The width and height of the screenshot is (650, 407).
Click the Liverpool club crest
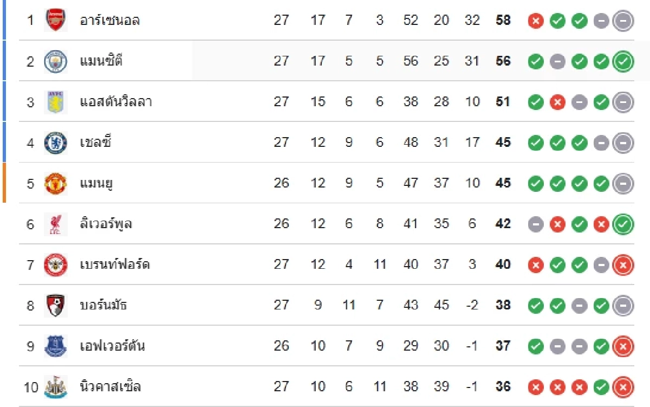(55, 224)
